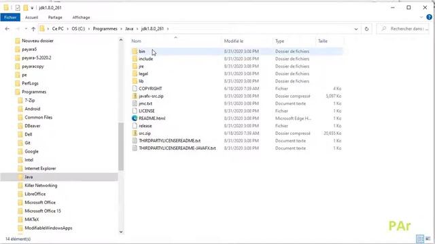Switch to the Partage ribbon tab
Screen dimensions: 435x244
[x=55, y=18]
